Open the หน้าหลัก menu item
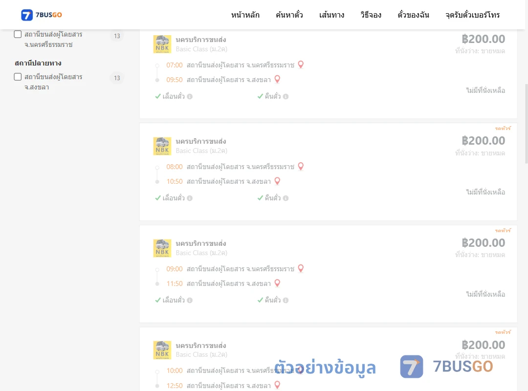This screenshot has width=528, height=391. pyautogui.click(x=245, y=15)
